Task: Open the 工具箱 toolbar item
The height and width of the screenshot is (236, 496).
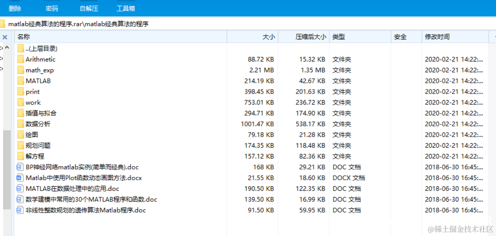Action: pos(126,8)
